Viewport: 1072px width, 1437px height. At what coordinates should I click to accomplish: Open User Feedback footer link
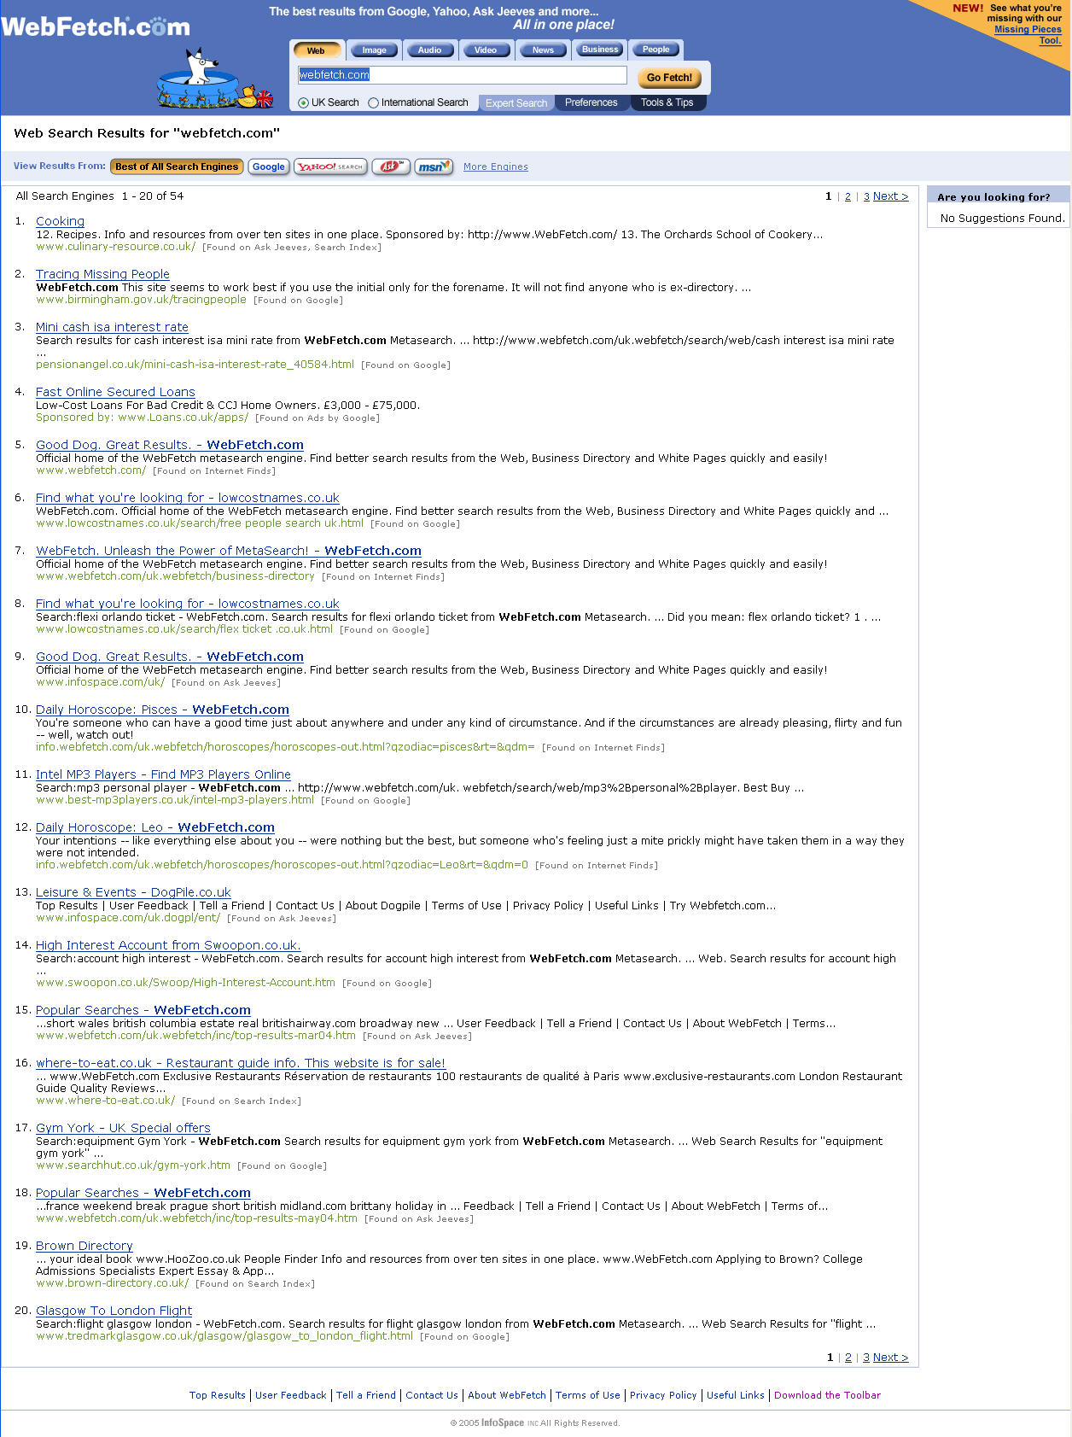(x=291, y=1395)
